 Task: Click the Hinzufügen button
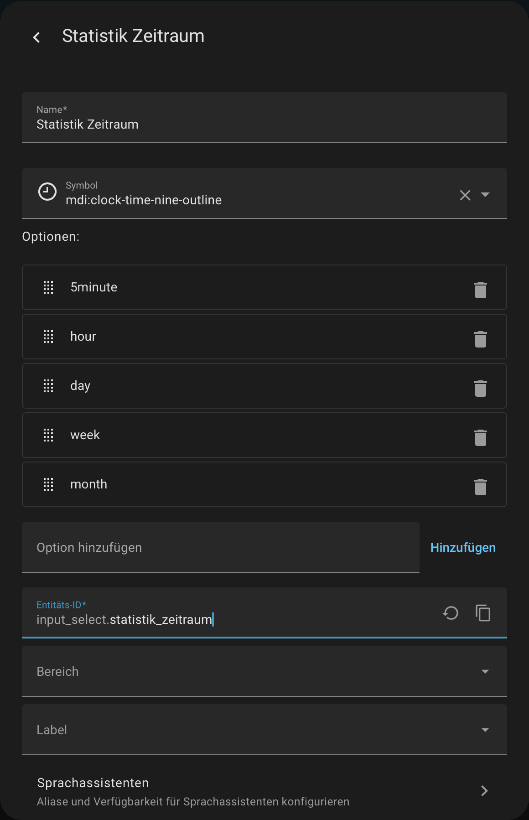(462, 547)
